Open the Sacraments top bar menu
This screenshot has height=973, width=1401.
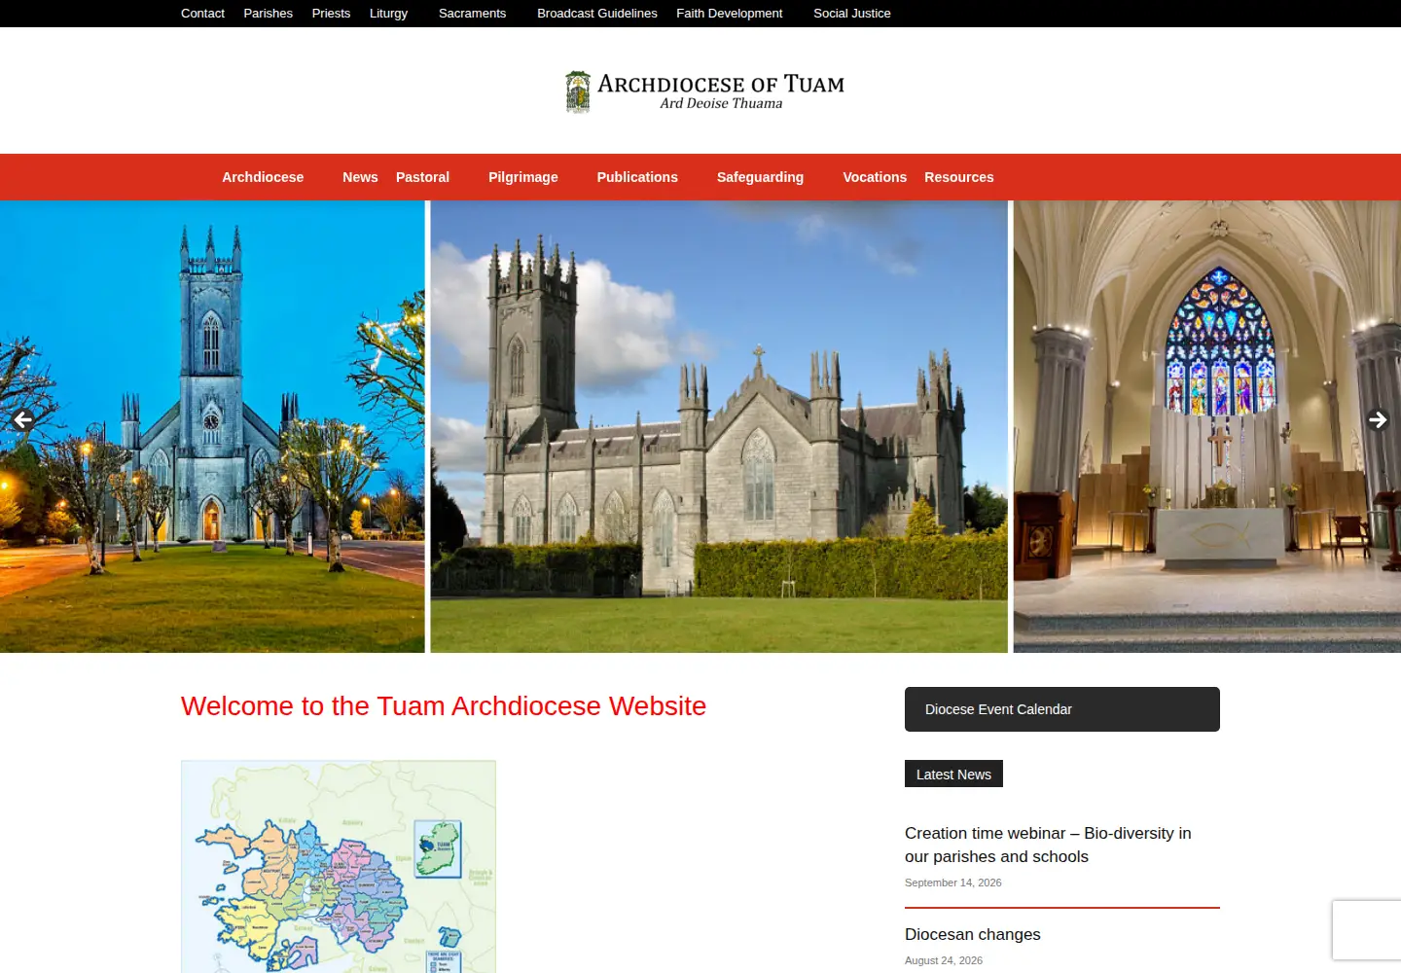pos(472,14)
